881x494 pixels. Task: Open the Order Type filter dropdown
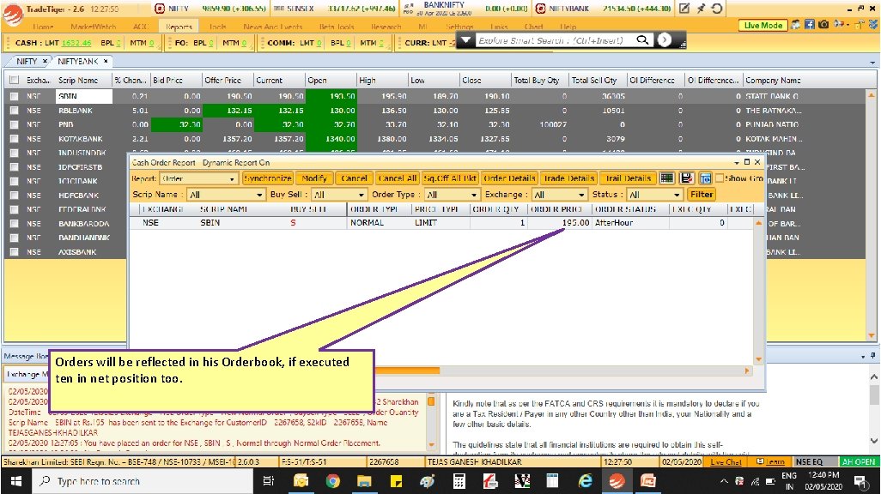[453, 194]
